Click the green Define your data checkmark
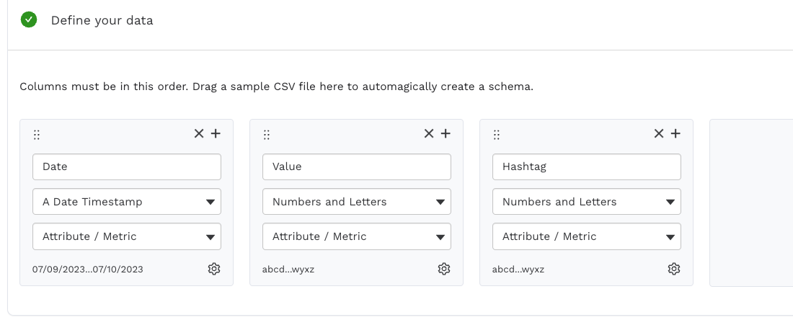The width and height of the screenshot is (793, 320). (29, 19)
